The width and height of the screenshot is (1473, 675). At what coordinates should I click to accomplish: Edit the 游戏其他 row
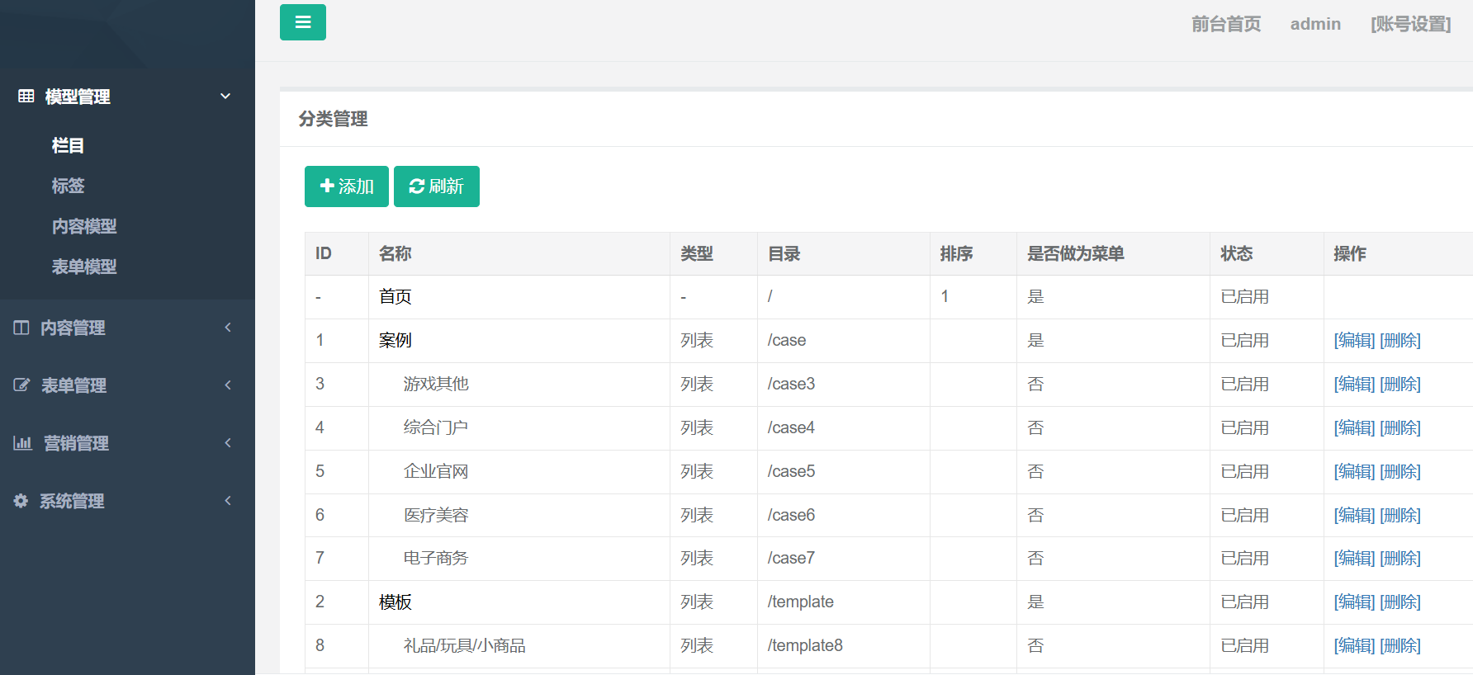(1354, 384)
